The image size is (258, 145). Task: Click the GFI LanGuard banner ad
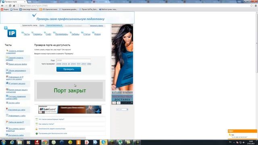point(70,110)
